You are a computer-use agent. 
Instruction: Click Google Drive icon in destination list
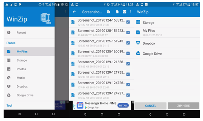[138, 53]
